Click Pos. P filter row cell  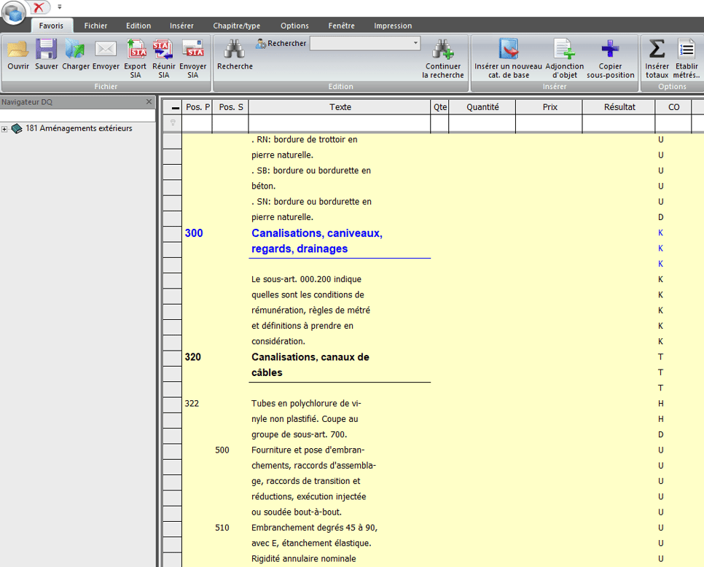tap(197, 123)
